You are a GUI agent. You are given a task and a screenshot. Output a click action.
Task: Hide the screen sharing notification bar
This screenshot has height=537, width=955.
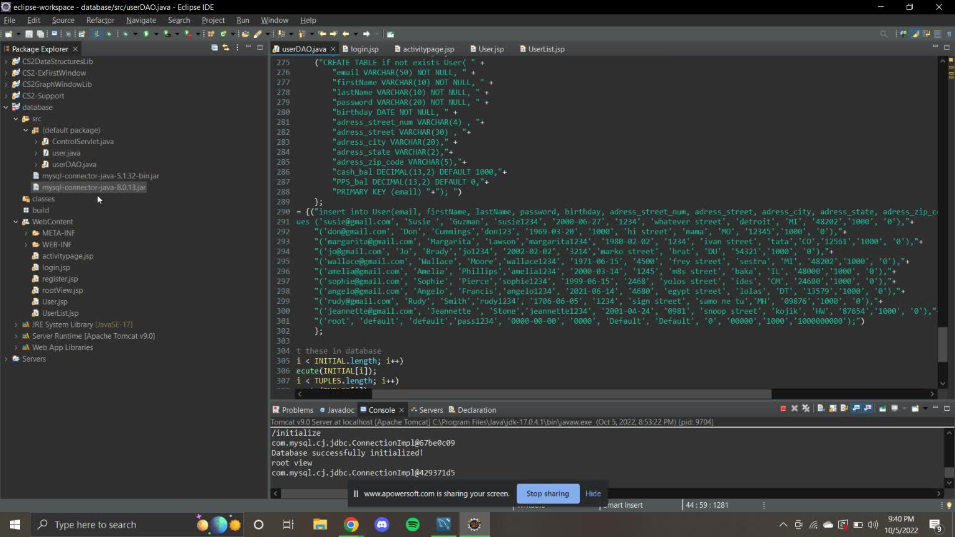pyautogui.click(x=593, y=493)
